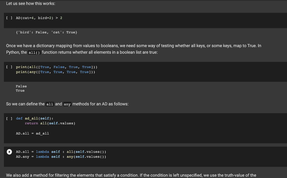Click paragraph 'We also add a method for filtering'
287x178 pixels.
(x=131, y=175)
